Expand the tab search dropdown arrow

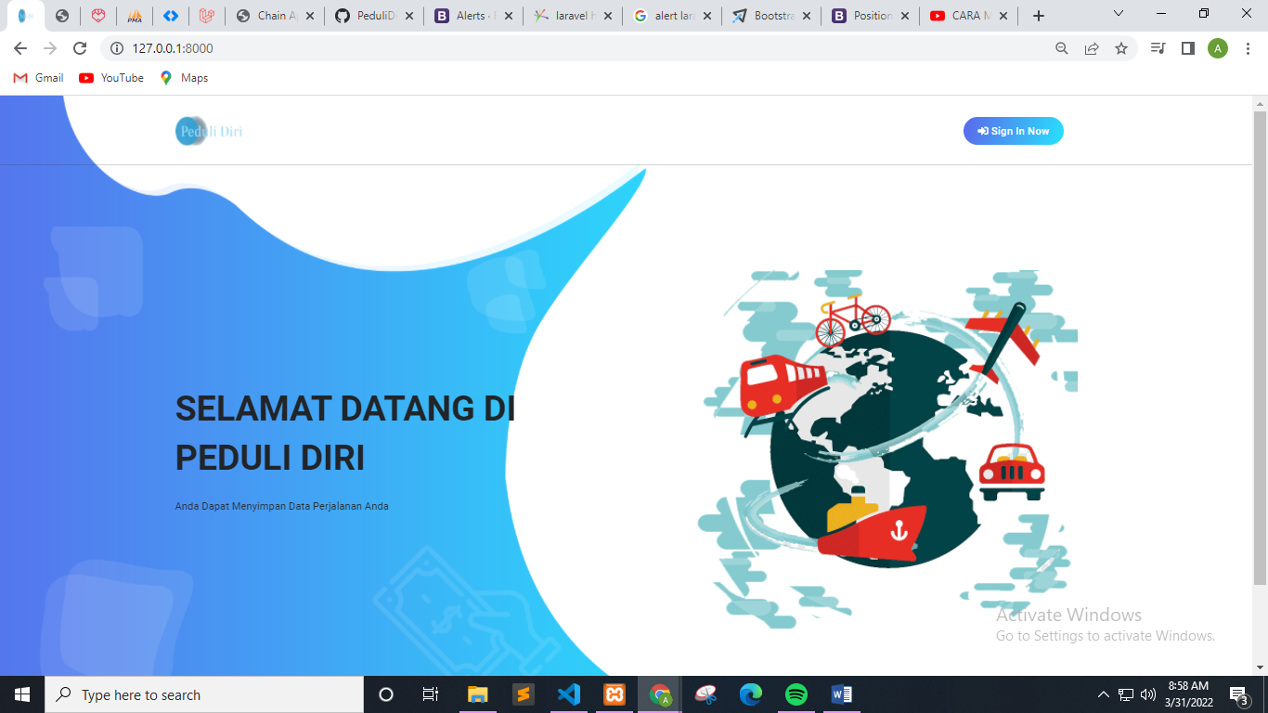point(1119,15)
